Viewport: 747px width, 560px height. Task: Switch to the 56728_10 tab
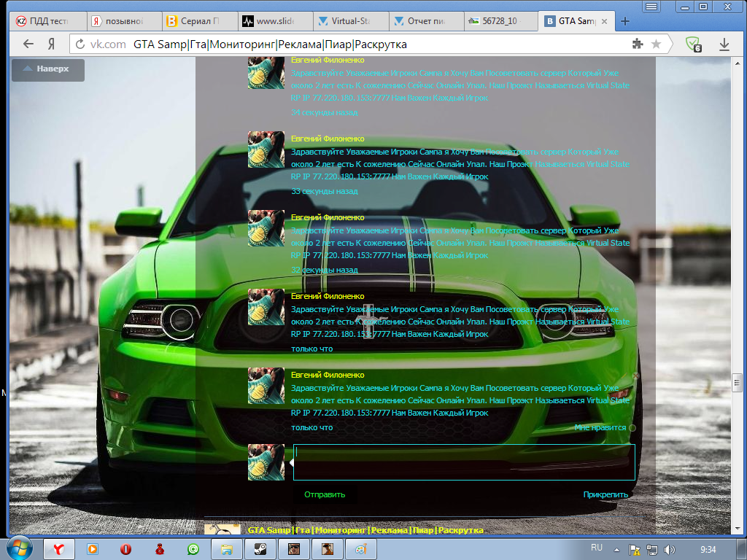tap(500, 21)
